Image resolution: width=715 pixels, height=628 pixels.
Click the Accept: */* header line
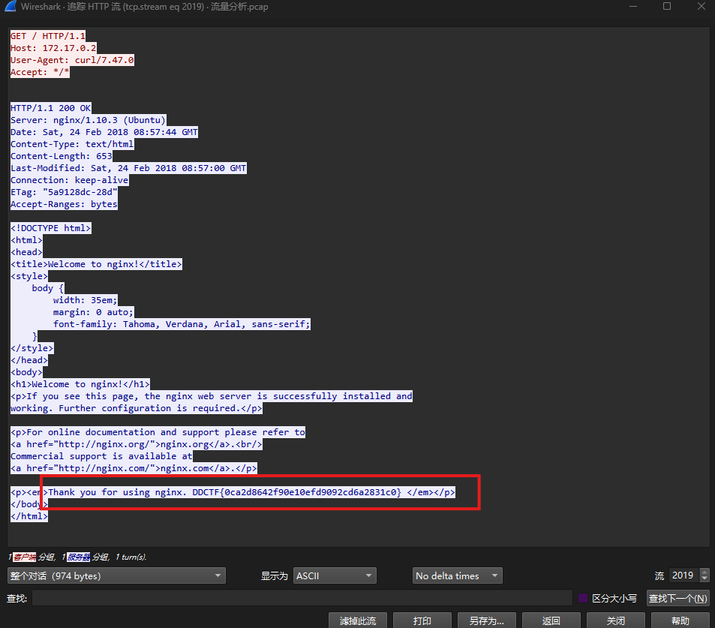(40, 72)
